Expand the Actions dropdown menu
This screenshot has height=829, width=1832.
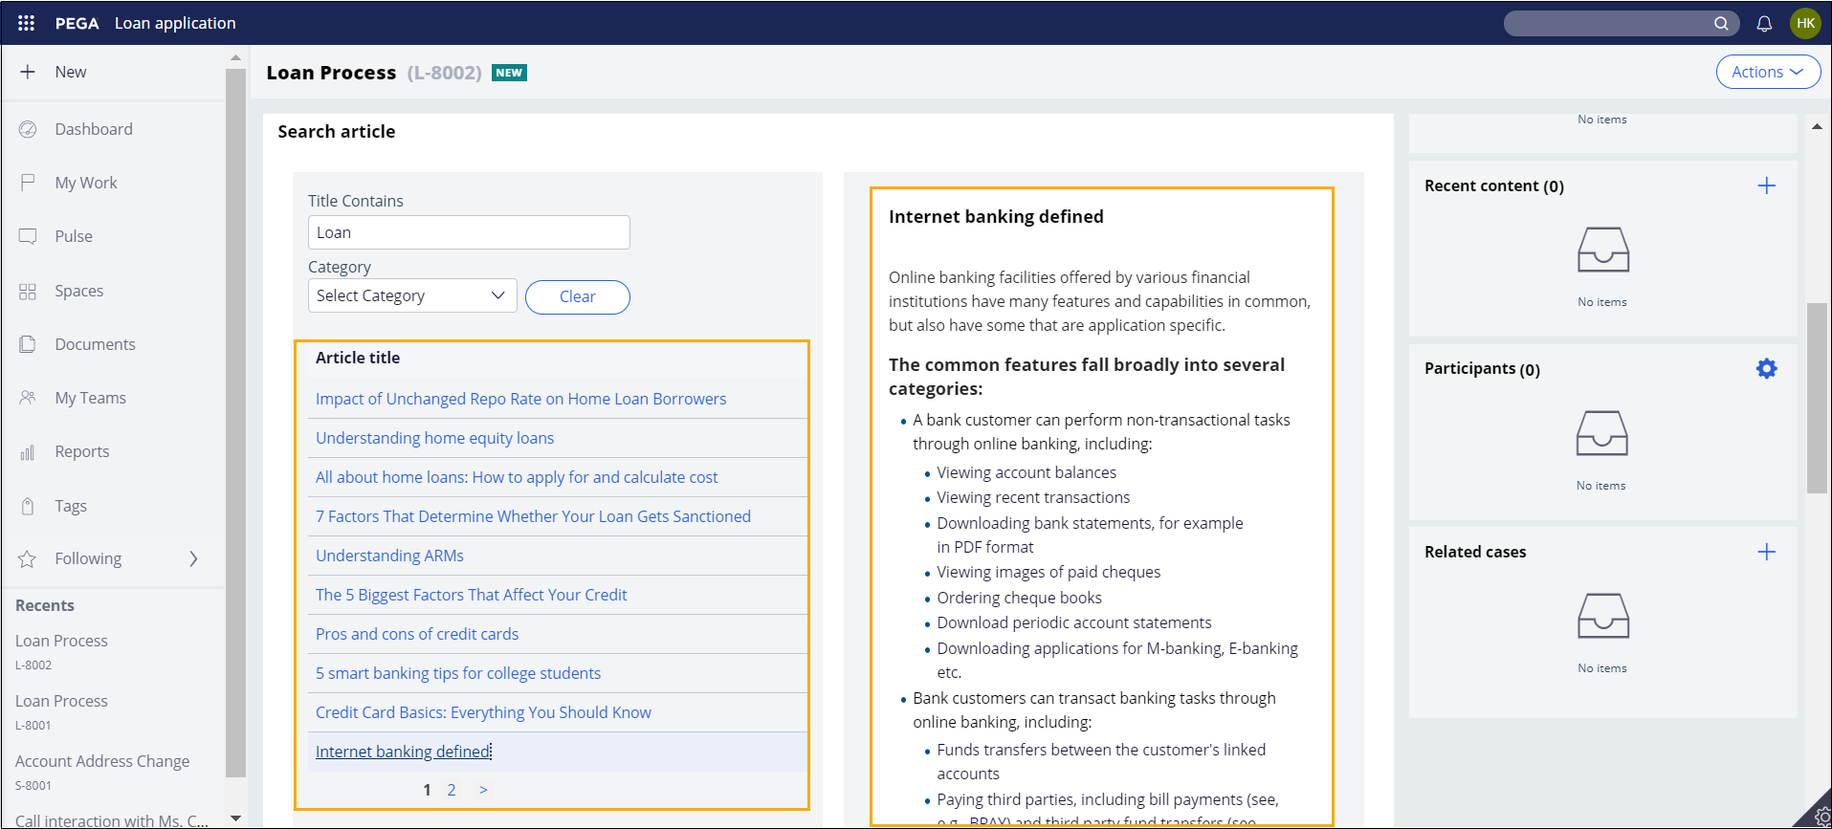pyautogui.click(x=1767, y=72)
